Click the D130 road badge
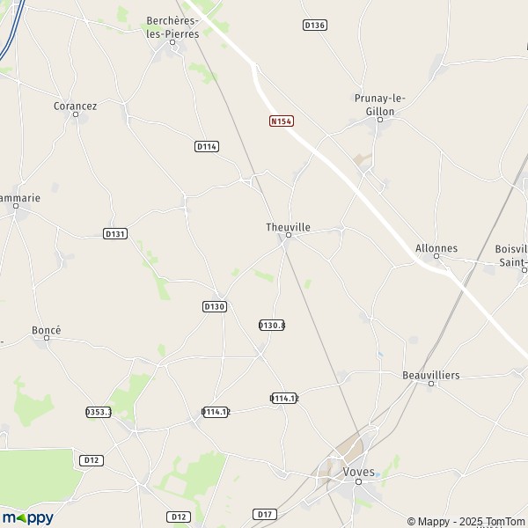This screenshot has height=528, width=528. coord(215,306)
